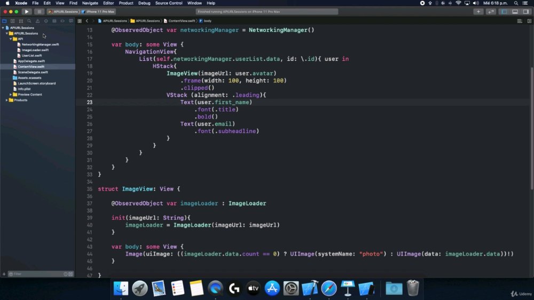Open the Product menu
Image resolution: width=534 pixels, height=300 pixels.
(126, 3)
